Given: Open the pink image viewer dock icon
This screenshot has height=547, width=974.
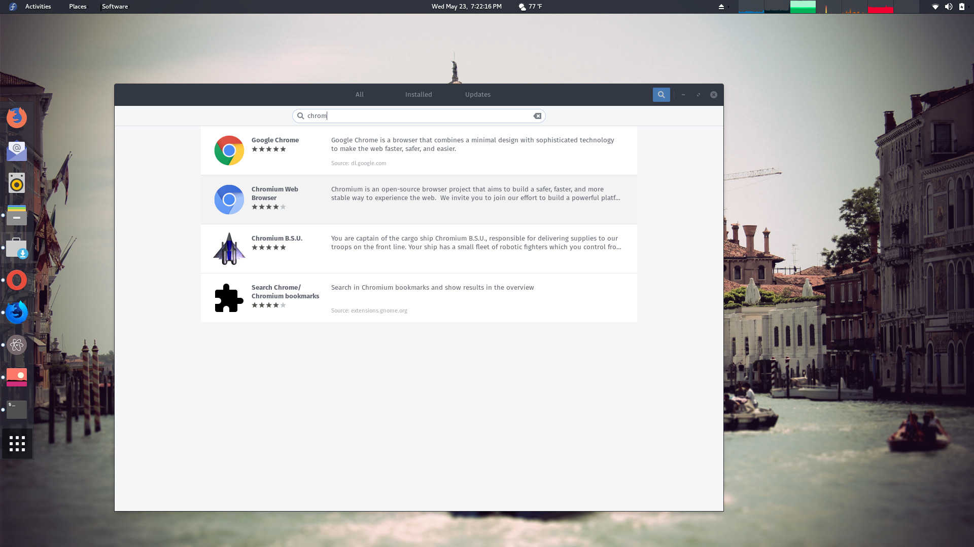Looking at the screenshot, I should [17, 377].
